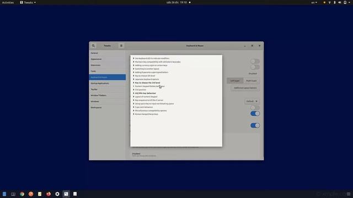353x198 pixels.
Task: Go to Startup Applications in sidebar
Action: (x=107, y=83)
